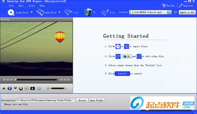Open the Help menu

coord(42,6)
